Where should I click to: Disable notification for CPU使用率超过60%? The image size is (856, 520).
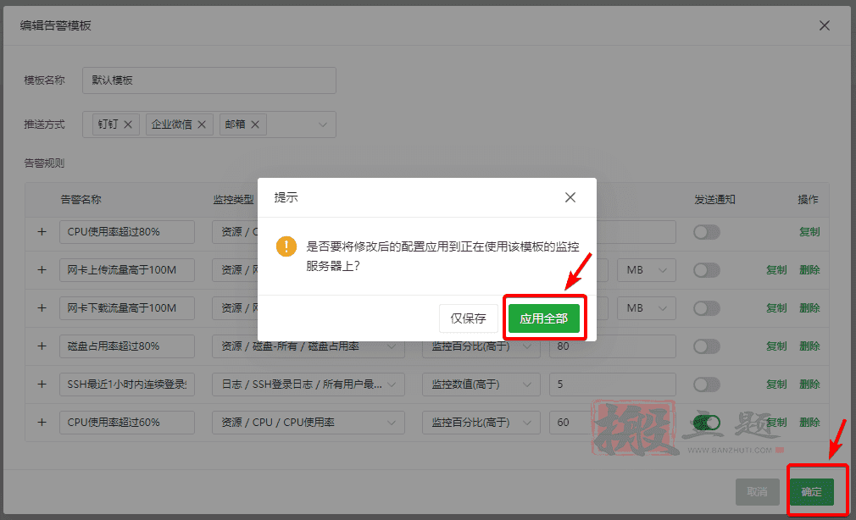click(707, 423)
